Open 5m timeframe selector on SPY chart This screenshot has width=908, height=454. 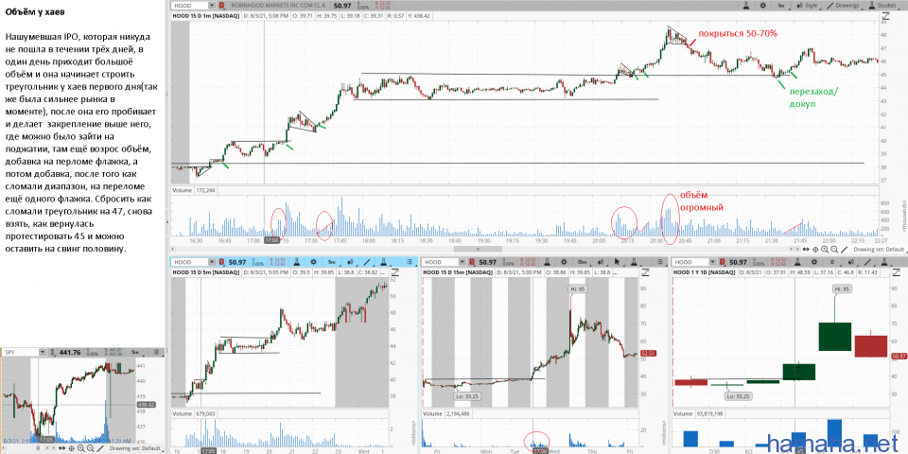point(136,352)
